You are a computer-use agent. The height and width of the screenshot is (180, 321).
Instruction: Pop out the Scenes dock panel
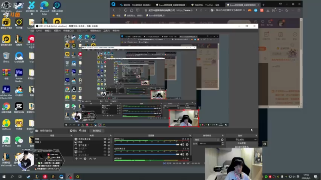[71, 136]
